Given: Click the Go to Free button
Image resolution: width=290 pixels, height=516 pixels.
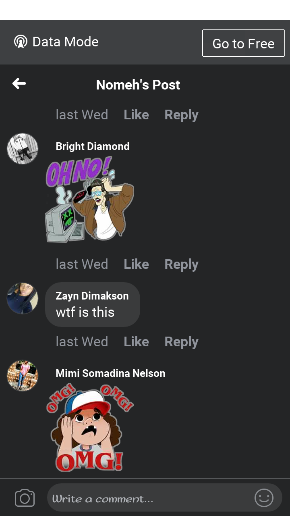Looking at the screenshot, I should [x=244, y=43].
